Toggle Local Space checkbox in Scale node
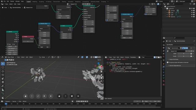The image size is (196, 110). 107,20
